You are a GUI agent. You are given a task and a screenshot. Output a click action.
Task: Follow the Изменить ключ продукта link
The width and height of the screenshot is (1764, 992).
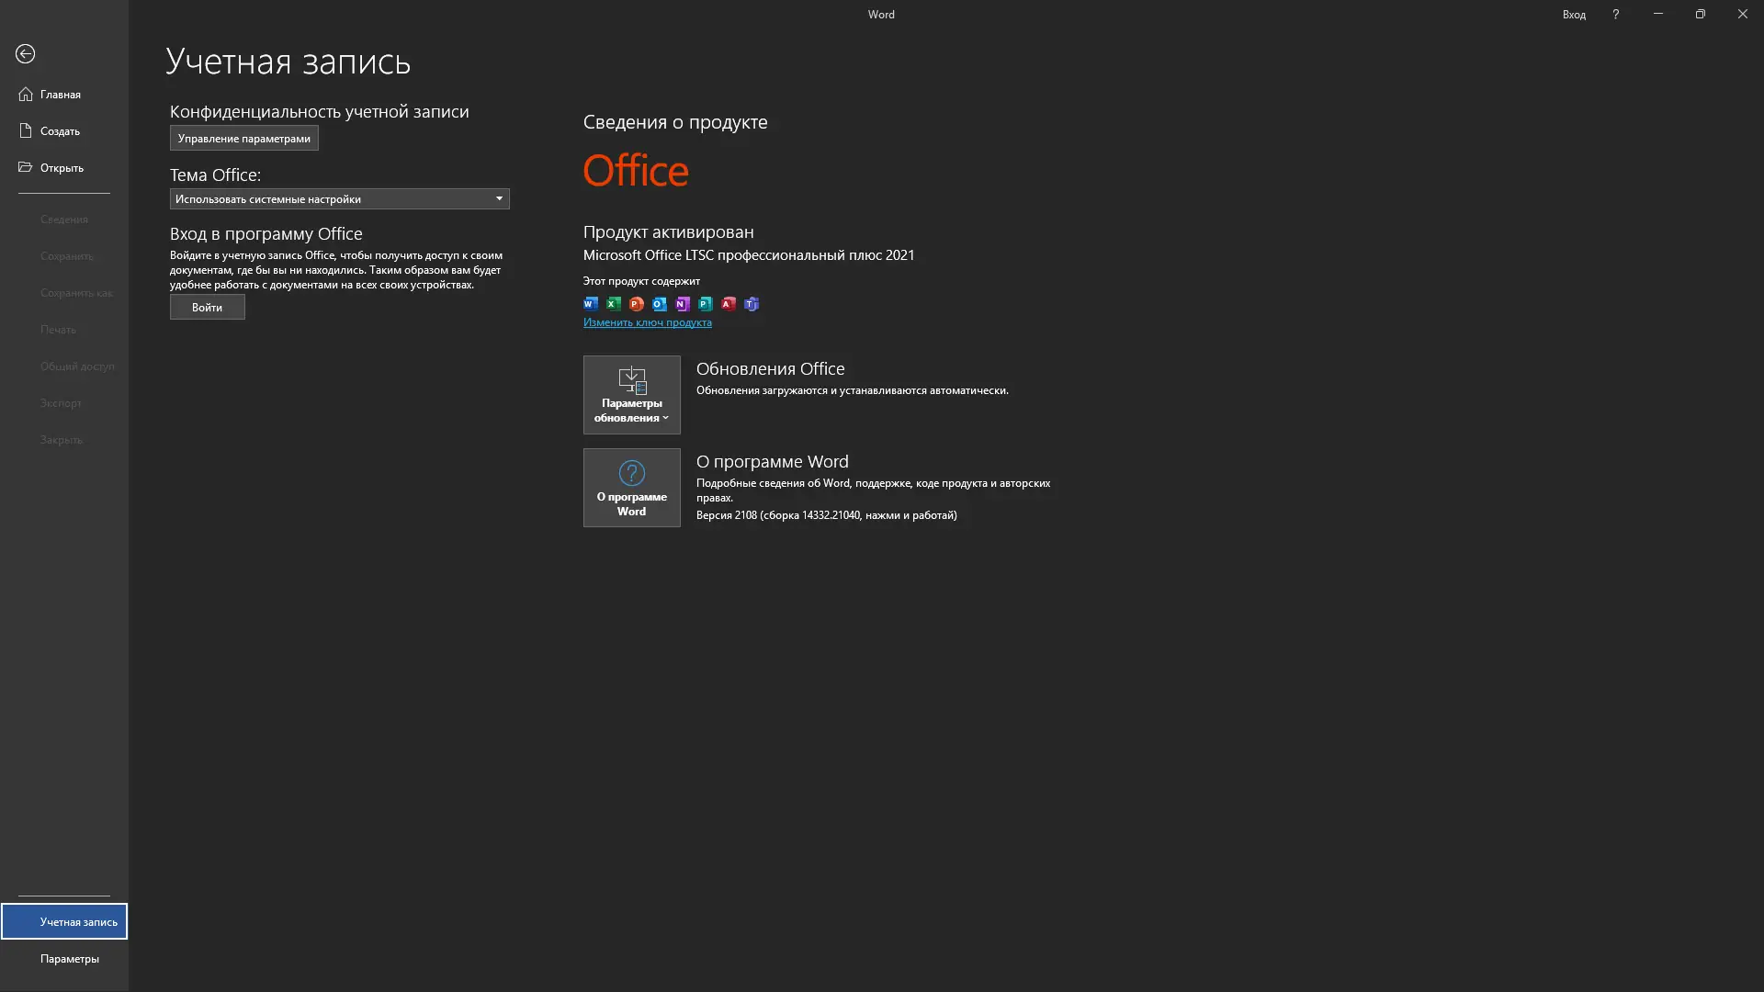[x=647, y=322]
